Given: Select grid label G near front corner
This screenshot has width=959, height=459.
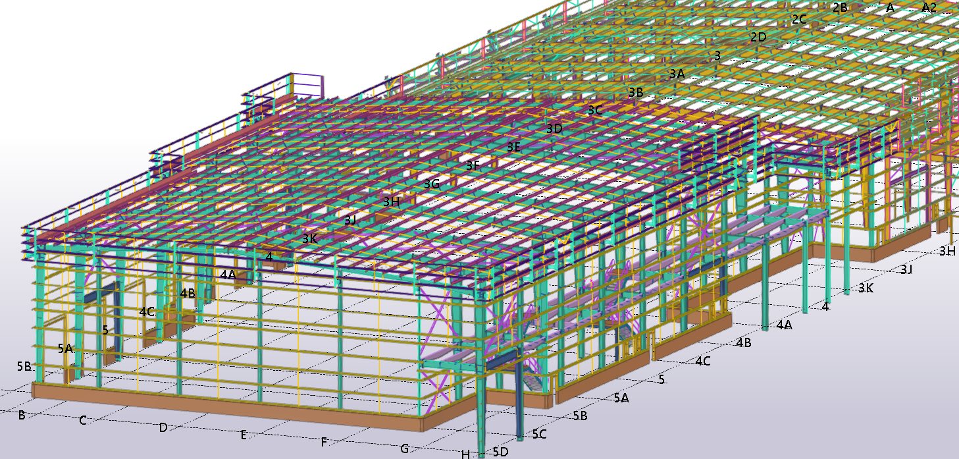Looking at the screenshot, I should [405, 449].
